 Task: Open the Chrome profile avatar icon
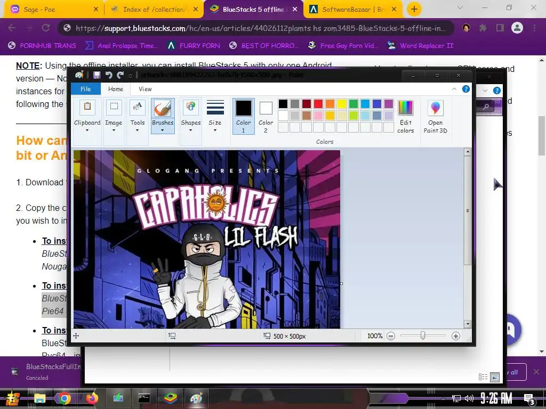point(517,28)
